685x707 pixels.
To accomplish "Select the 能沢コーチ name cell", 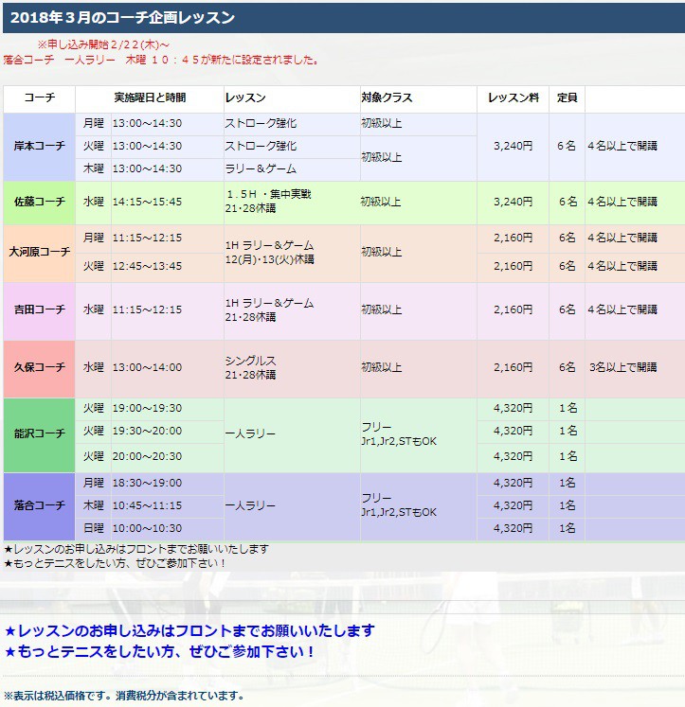I will (39, 433).
